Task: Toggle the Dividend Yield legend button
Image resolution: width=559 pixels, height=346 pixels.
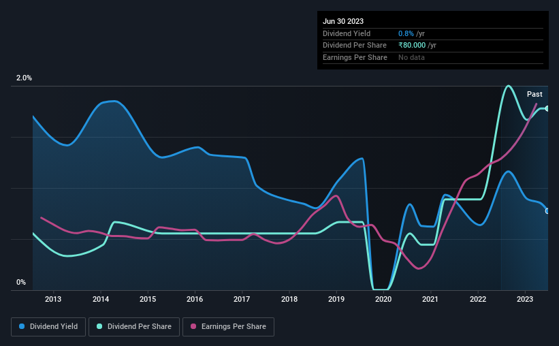Action: pos(48,327)
